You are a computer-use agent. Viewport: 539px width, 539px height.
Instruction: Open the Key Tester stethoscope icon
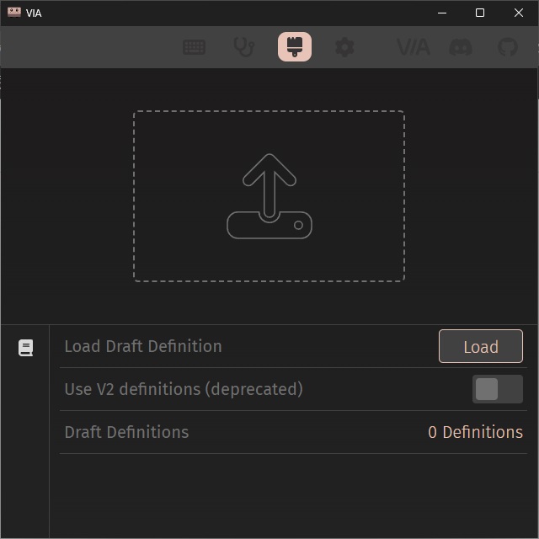click(x=243, y=47)
